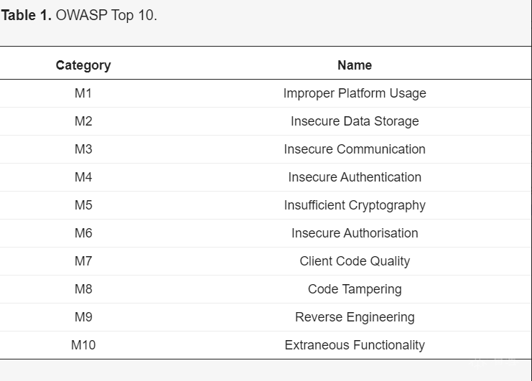Click Insecure Communication entry
532x381 pixels.
355,149
